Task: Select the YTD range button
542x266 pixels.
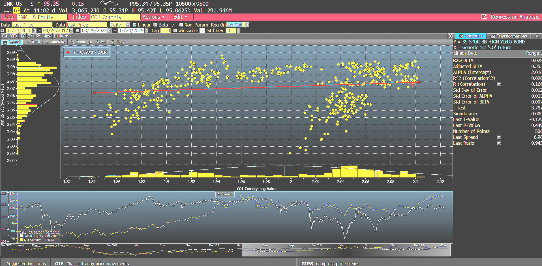Action: click(14, 36)
